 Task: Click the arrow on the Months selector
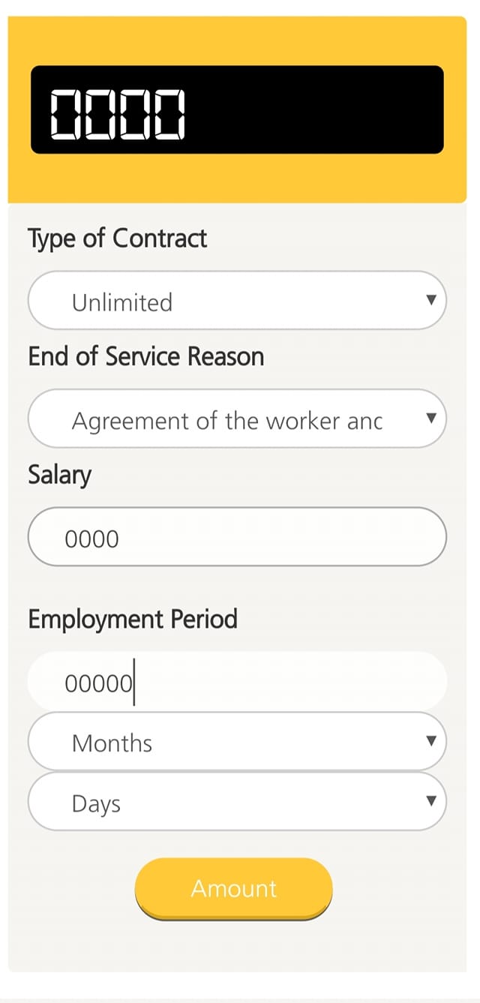click(x=430, y=741)
